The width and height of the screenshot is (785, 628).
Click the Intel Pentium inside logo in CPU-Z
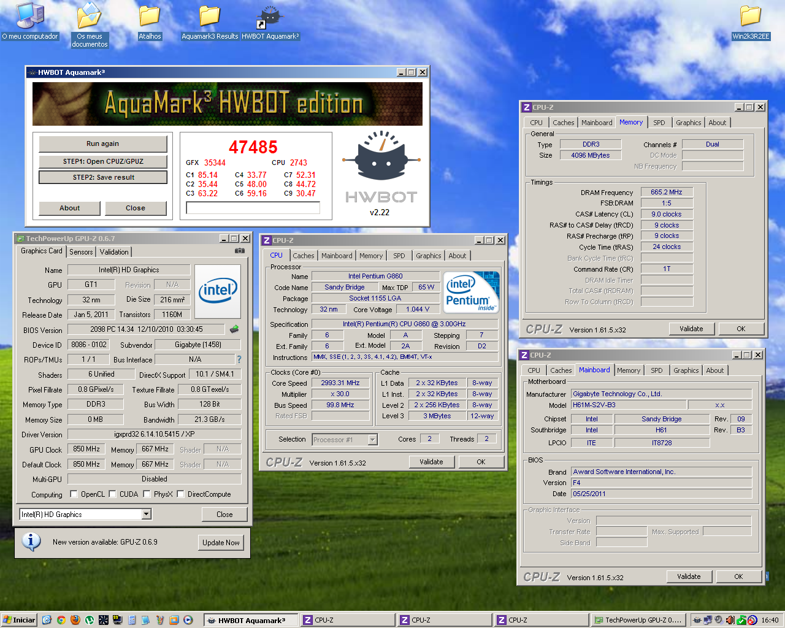[472, 293]
